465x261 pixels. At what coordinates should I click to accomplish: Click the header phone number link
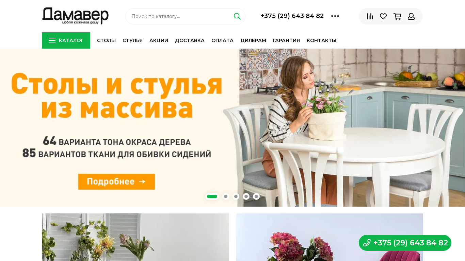292,16
